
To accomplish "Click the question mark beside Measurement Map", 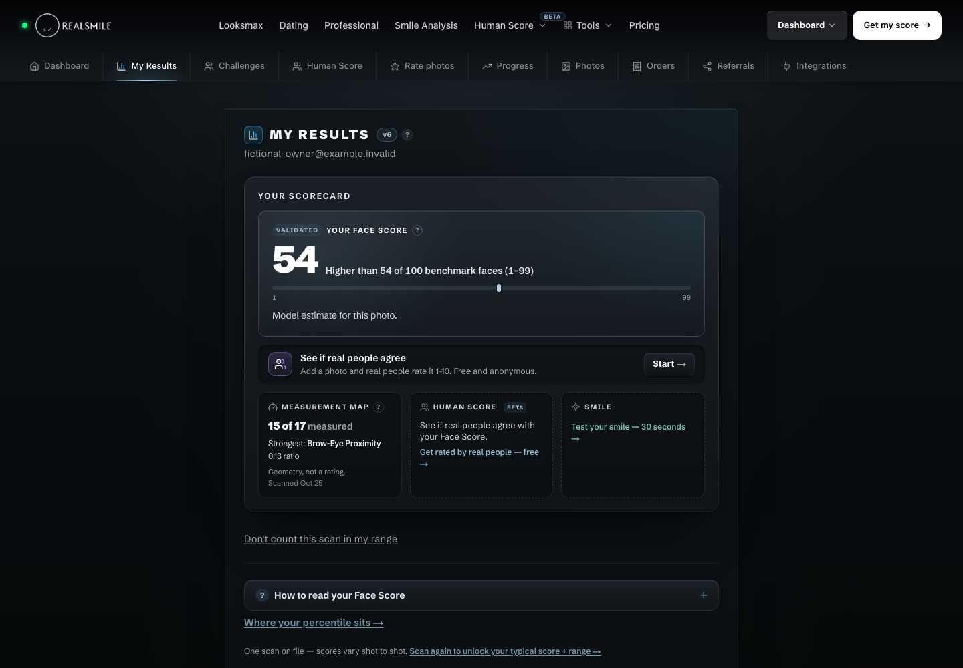I will point(379,407).
